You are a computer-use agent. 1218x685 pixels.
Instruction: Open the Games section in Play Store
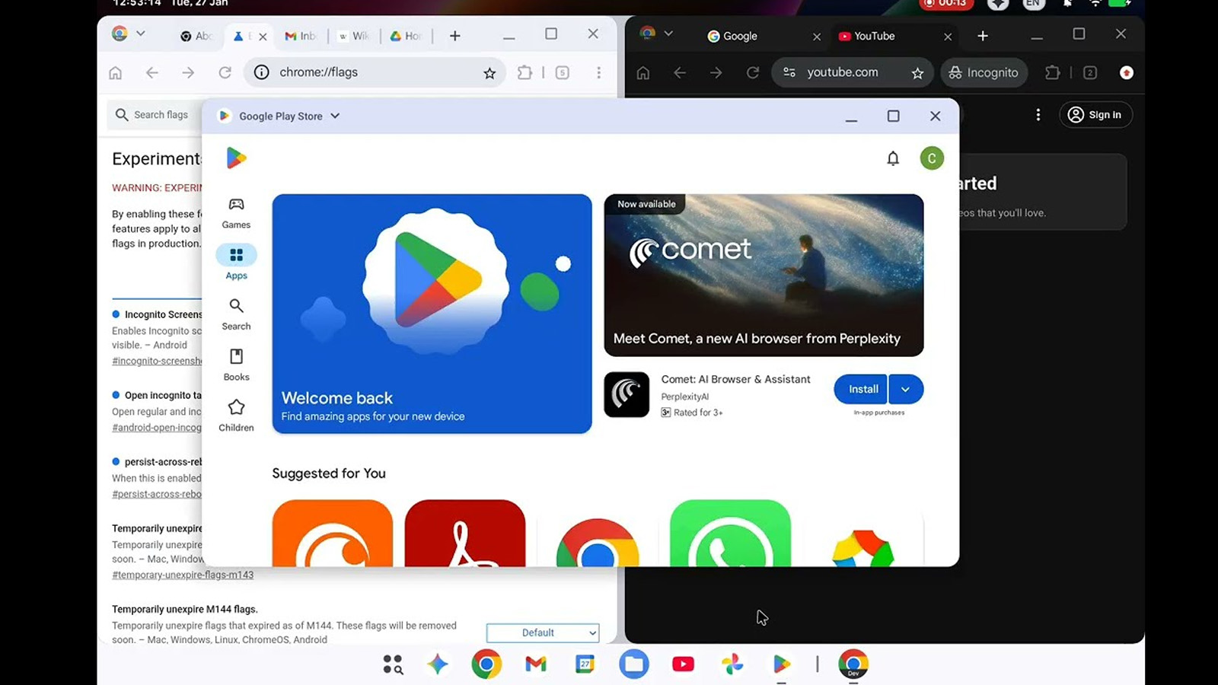click(x=236, y=212)
